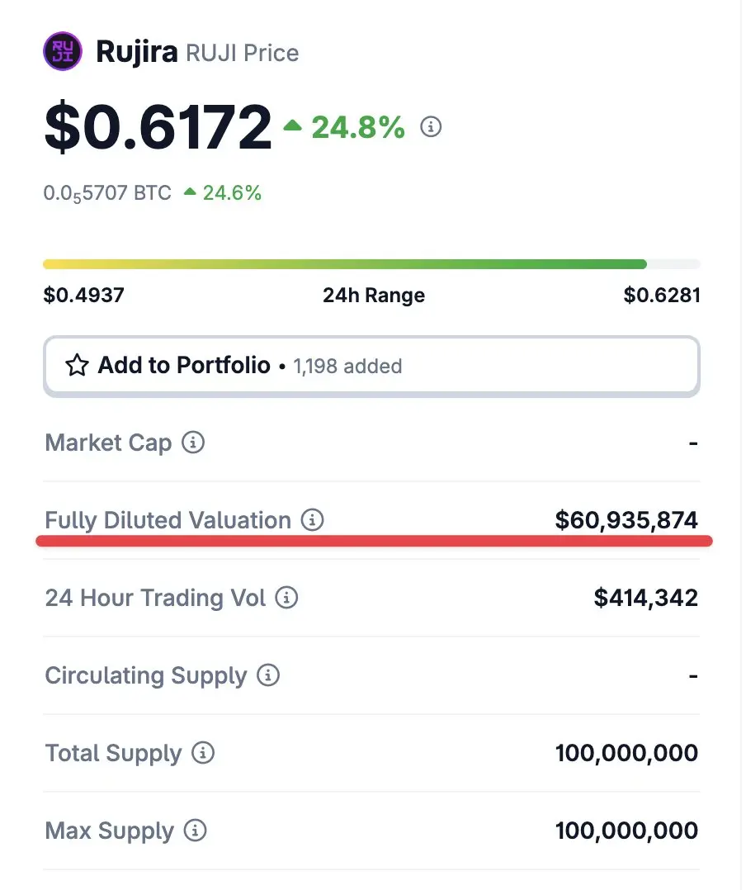This screenshot has width=746, height=890.
Task: Open Max Supply info icon
Action: click(195, 831)
